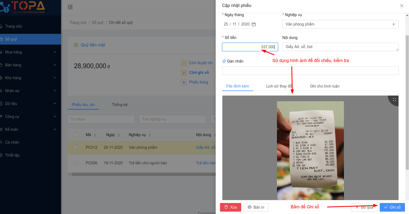Image resolution: width=409 pixels, height=214 pixels.
Task: Open Sổ quỹ in sidebar
Action: pyautogui.click(x=30, y=39)
